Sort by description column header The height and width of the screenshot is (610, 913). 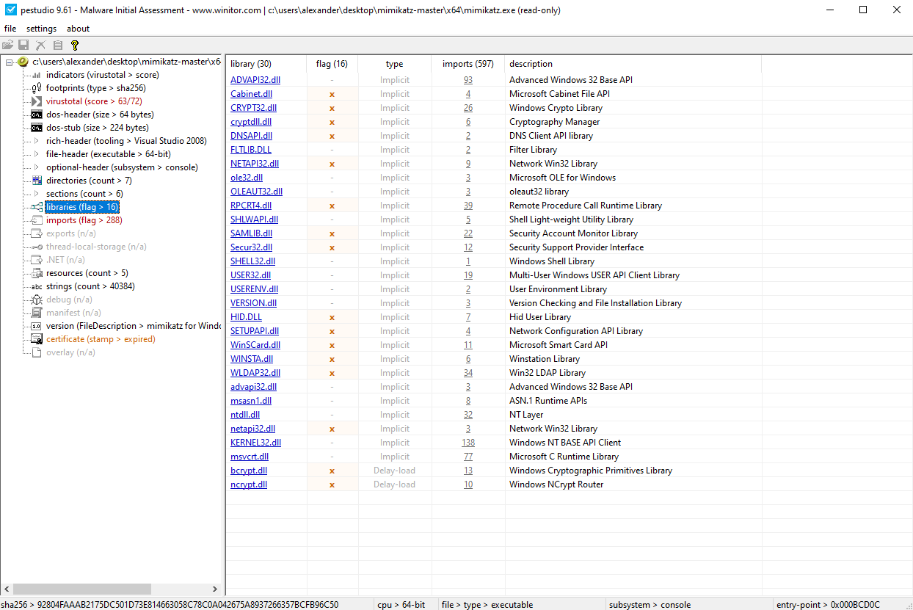click(633, 64)
